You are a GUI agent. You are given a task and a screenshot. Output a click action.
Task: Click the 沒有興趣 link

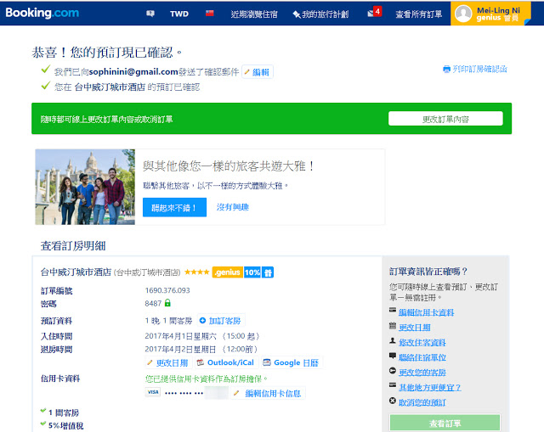pos(233,206)
